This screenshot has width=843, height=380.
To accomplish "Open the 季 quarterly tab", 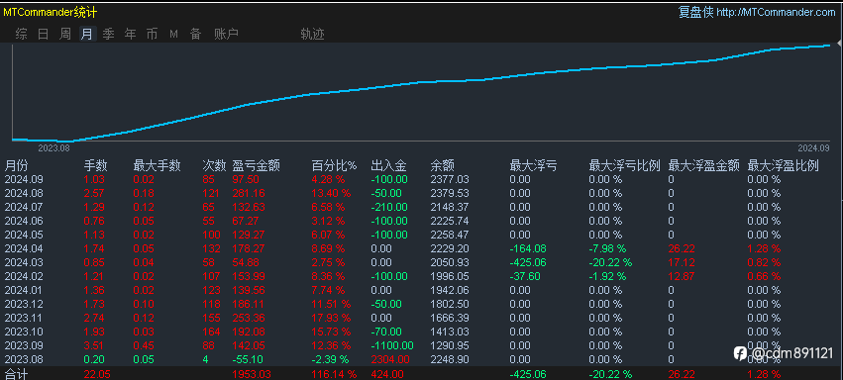I will tap(109, 35).
